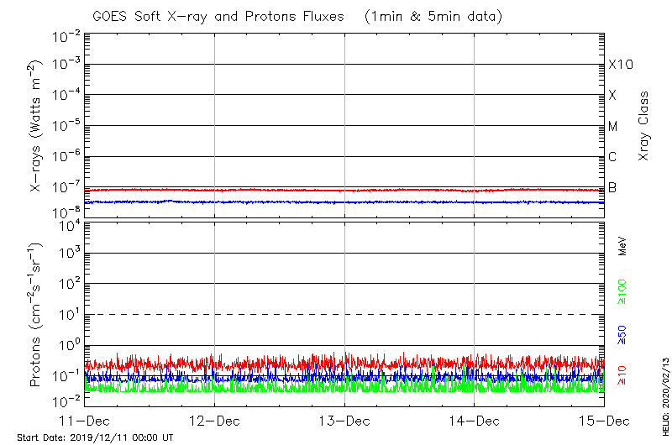Click the 15-Dec end tick label
This screenshot has height=445, width=672.
602,420
